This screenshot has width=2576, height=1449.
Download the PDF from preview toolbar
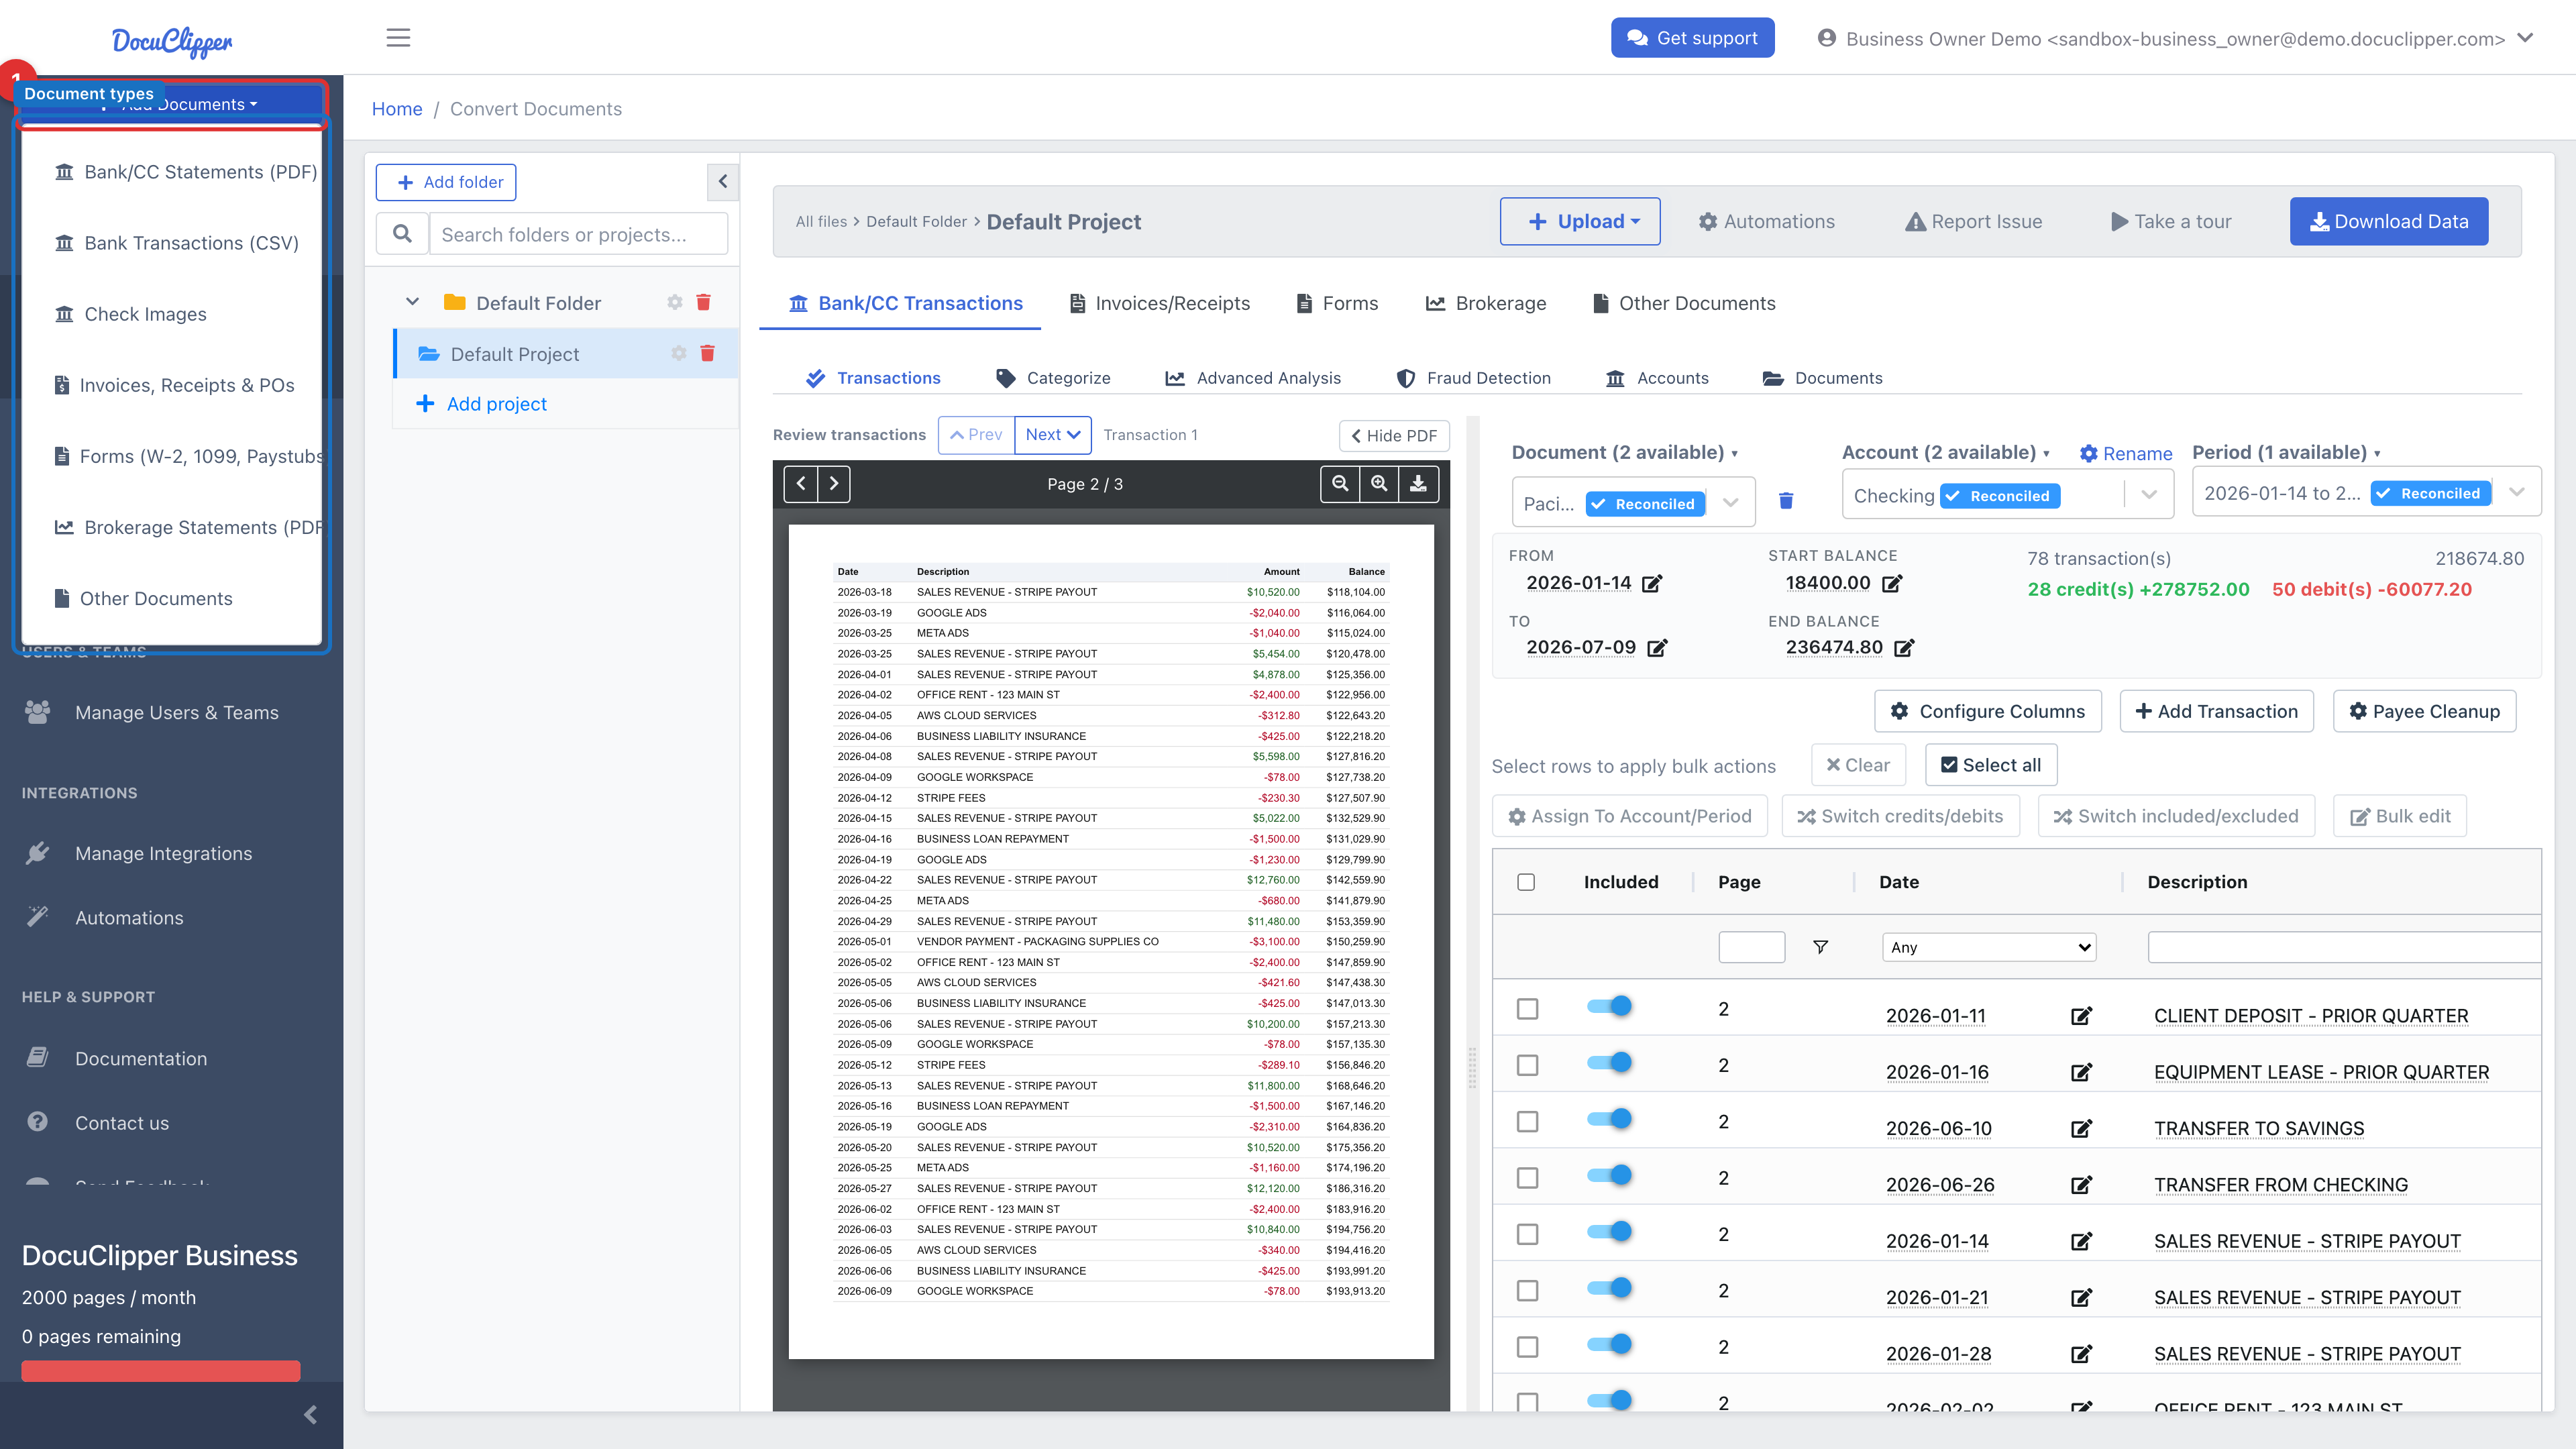pyautogui.click(x=1418, y=484)
